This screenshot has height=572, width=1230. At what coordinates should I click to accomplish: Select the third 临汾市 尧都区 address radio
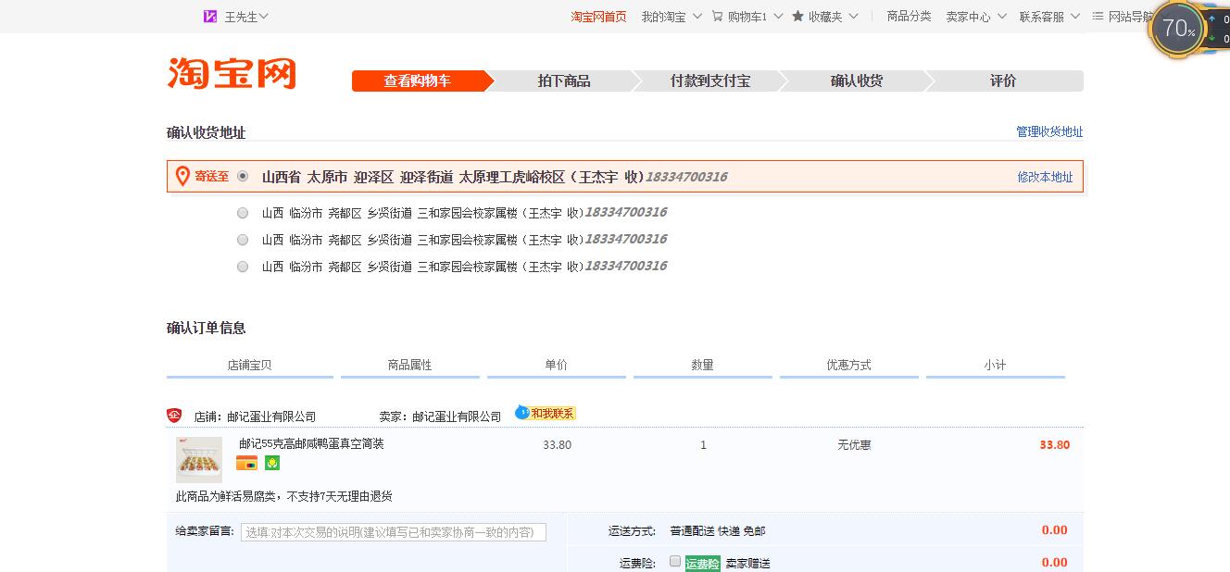[x=243, y=267]
